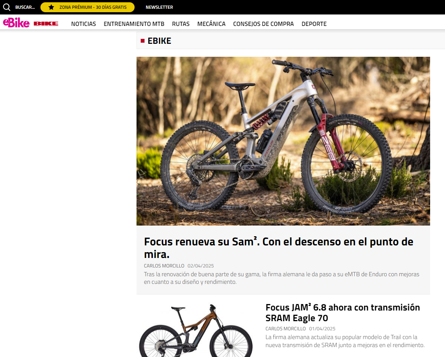
Task: Open the Focus Sam² bike photo
Action: point(283,141)
